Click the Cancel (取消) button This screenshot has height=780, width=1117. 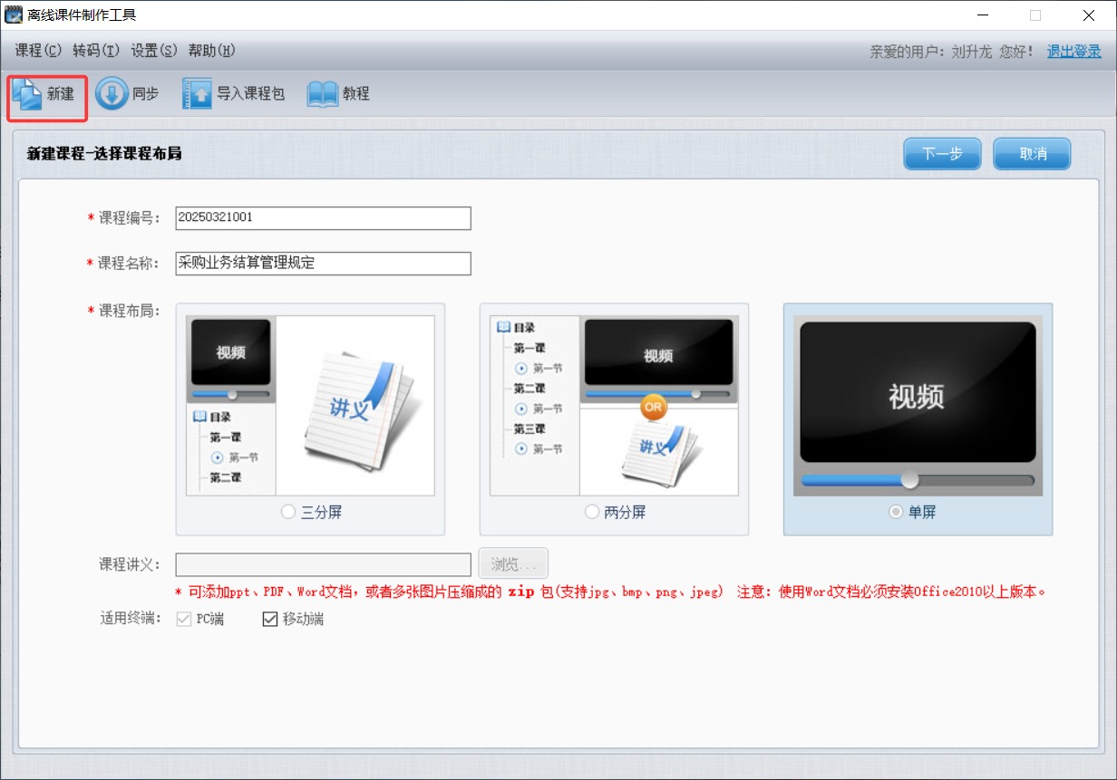click(x=1032, y=154)
